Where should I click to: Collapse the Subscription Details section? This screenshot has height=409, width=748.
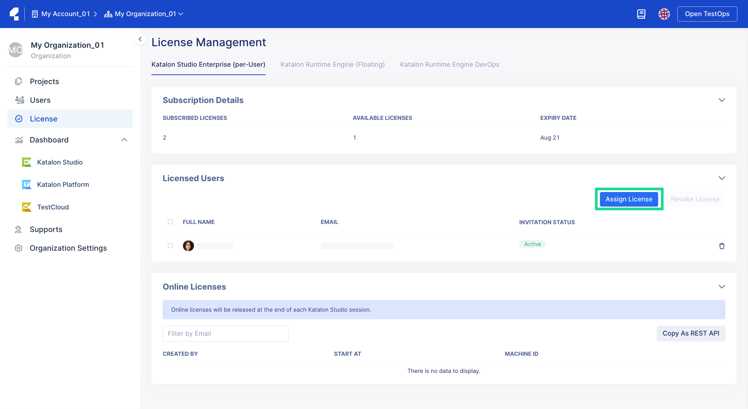click(x=722, y=100)
